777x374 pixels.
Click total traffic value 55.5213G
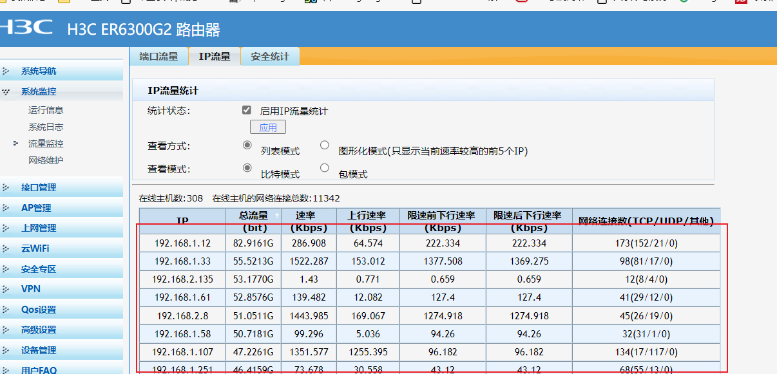pos(253,261)
